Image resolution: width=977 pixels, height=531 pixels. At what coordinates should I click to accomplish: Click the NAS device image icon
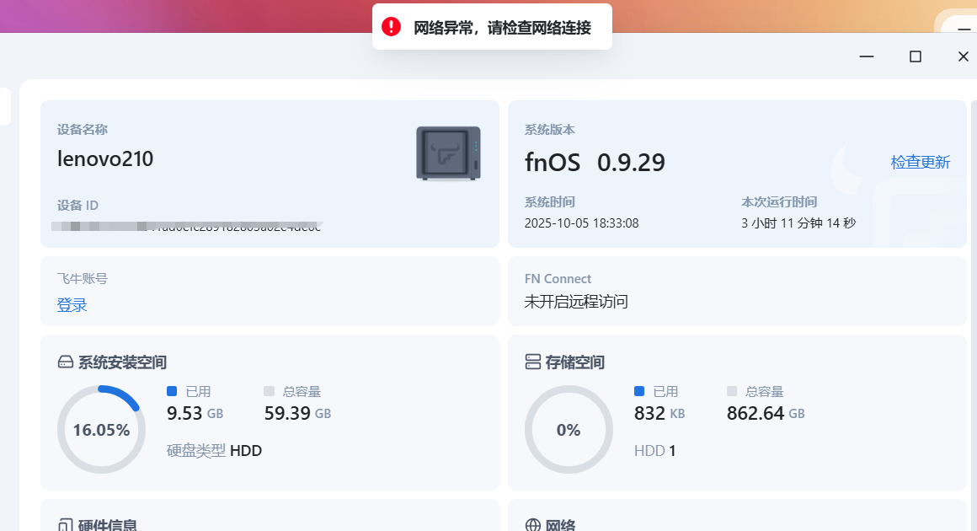click(449, 153)
